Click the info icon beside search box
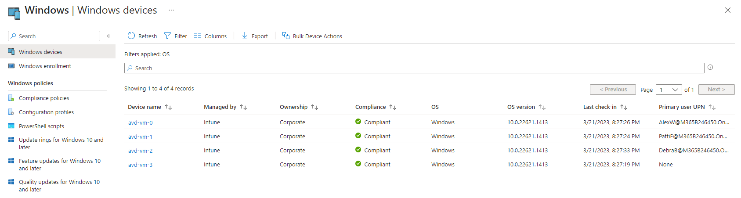741x198 pixels. tap(710, 67)
